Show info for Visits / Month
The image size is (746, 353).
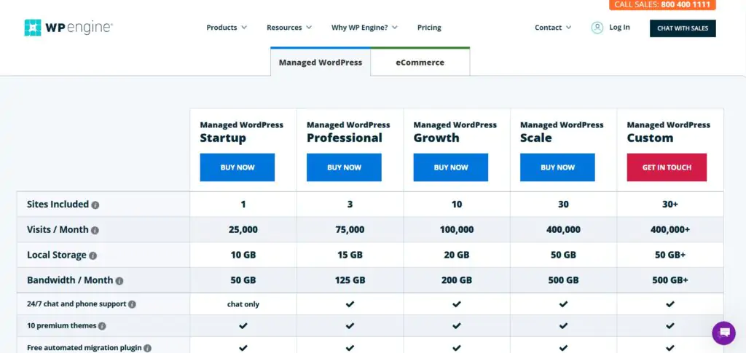(x=95, y=231)
